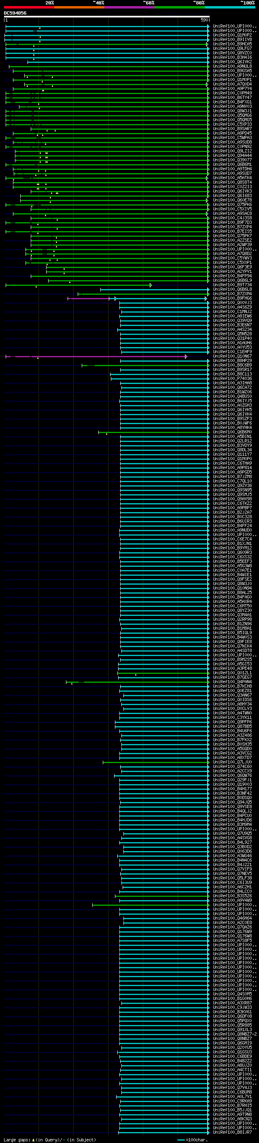Click the 590 query end position label

click(x=204, y=20)
